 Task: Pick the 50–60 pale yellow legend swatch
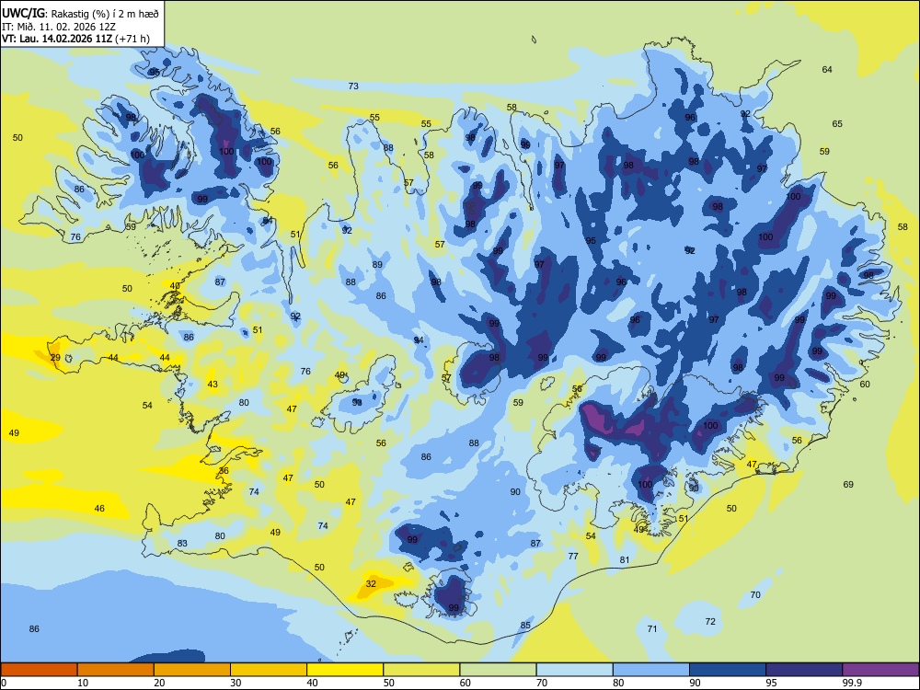coord(421,670)
